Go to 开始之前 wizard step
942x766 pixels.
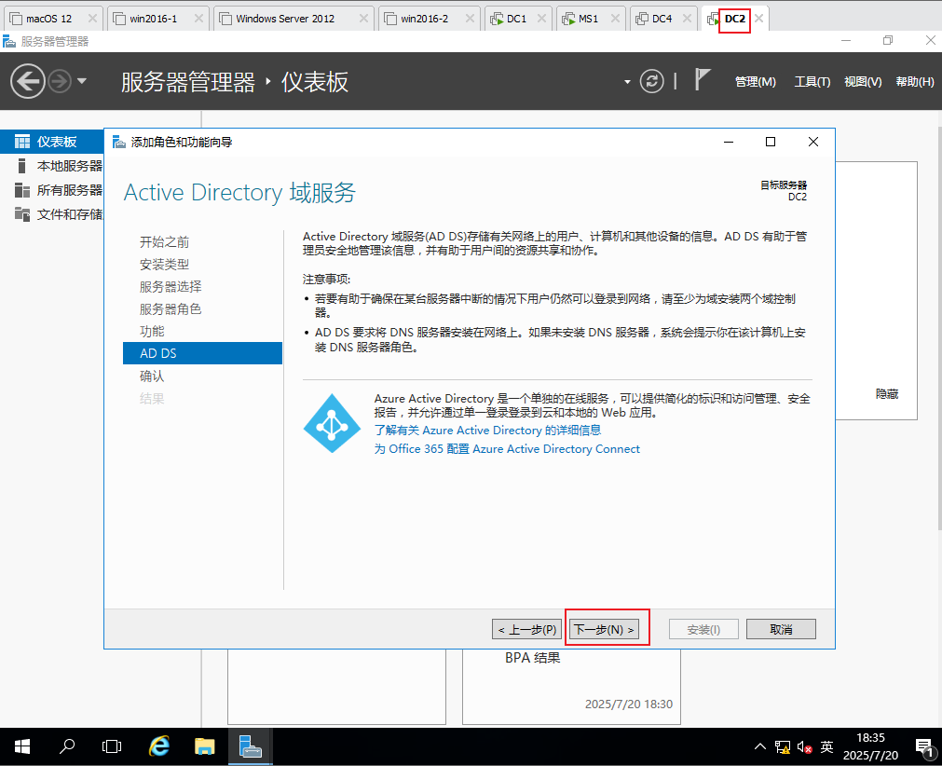(x=164, y=242)
